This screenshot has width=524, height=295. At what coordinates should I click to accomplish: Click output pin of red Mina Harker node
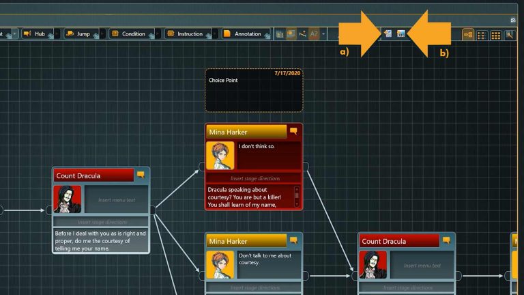(306, 166)
